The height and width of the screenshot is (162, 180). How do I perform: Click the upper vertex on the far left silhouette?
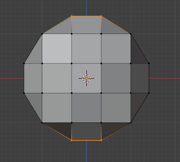24,63
